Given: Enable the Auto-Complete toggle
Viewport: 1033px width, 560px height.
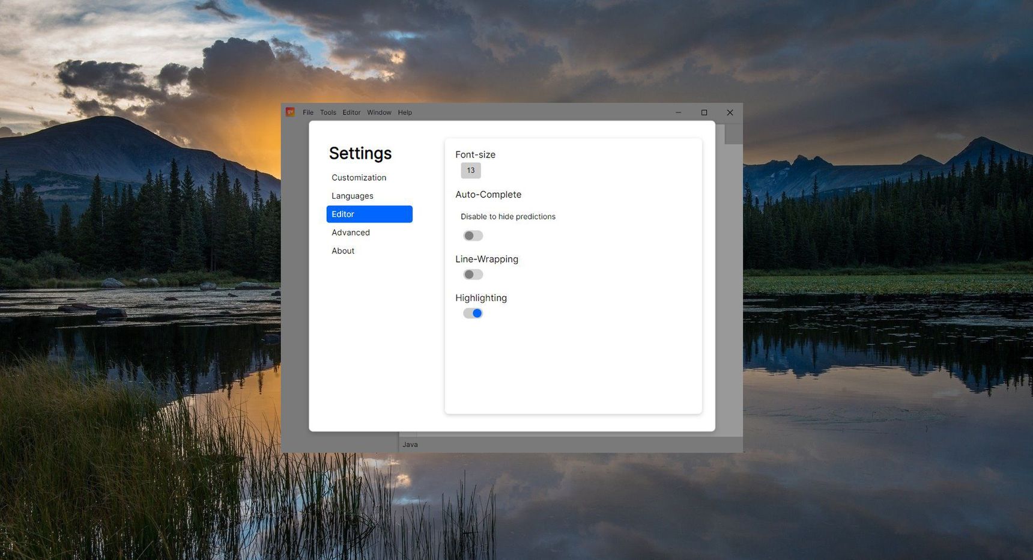Looking at the screenshot, I should [x=473, y=236].
